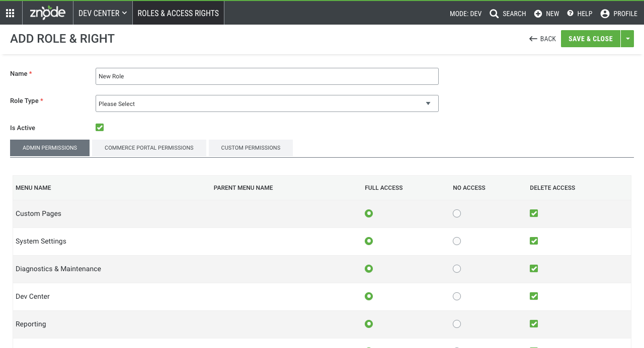
Task: Click the Delete Access column header
Action: click(x=552, y=188)
